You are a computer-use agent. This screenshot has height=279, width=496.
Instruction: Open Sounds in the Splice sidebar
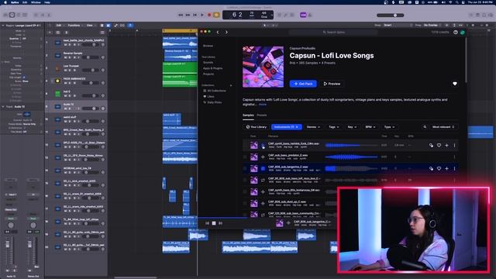point(208,62)
